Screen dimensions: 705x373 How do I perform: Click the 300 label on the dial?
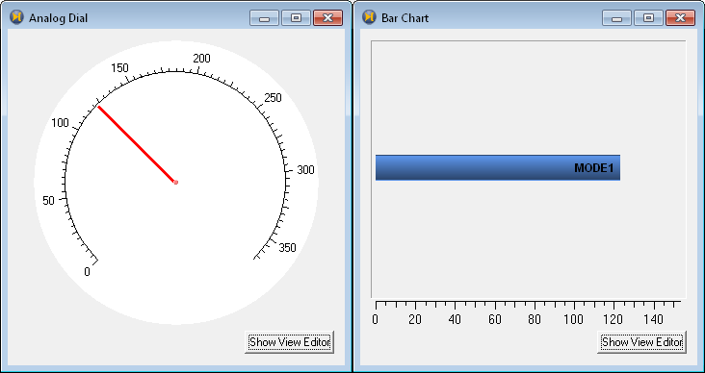(305, 170)
